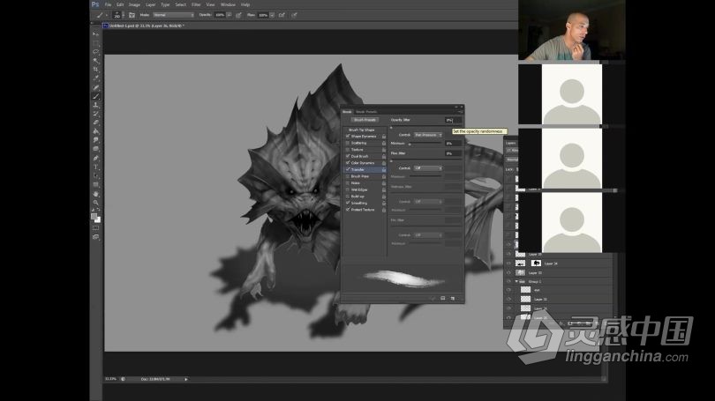Switch to Brush Presets tab
715x401 pixels.
[366, 112]
